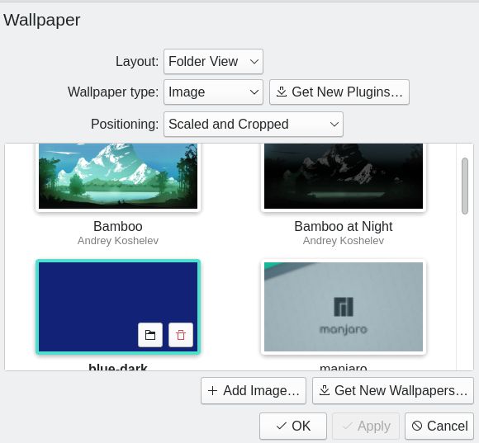Select the Bamboo wallpaper thumbnail
The image size is (479, 443).
(x=118, y=177)
